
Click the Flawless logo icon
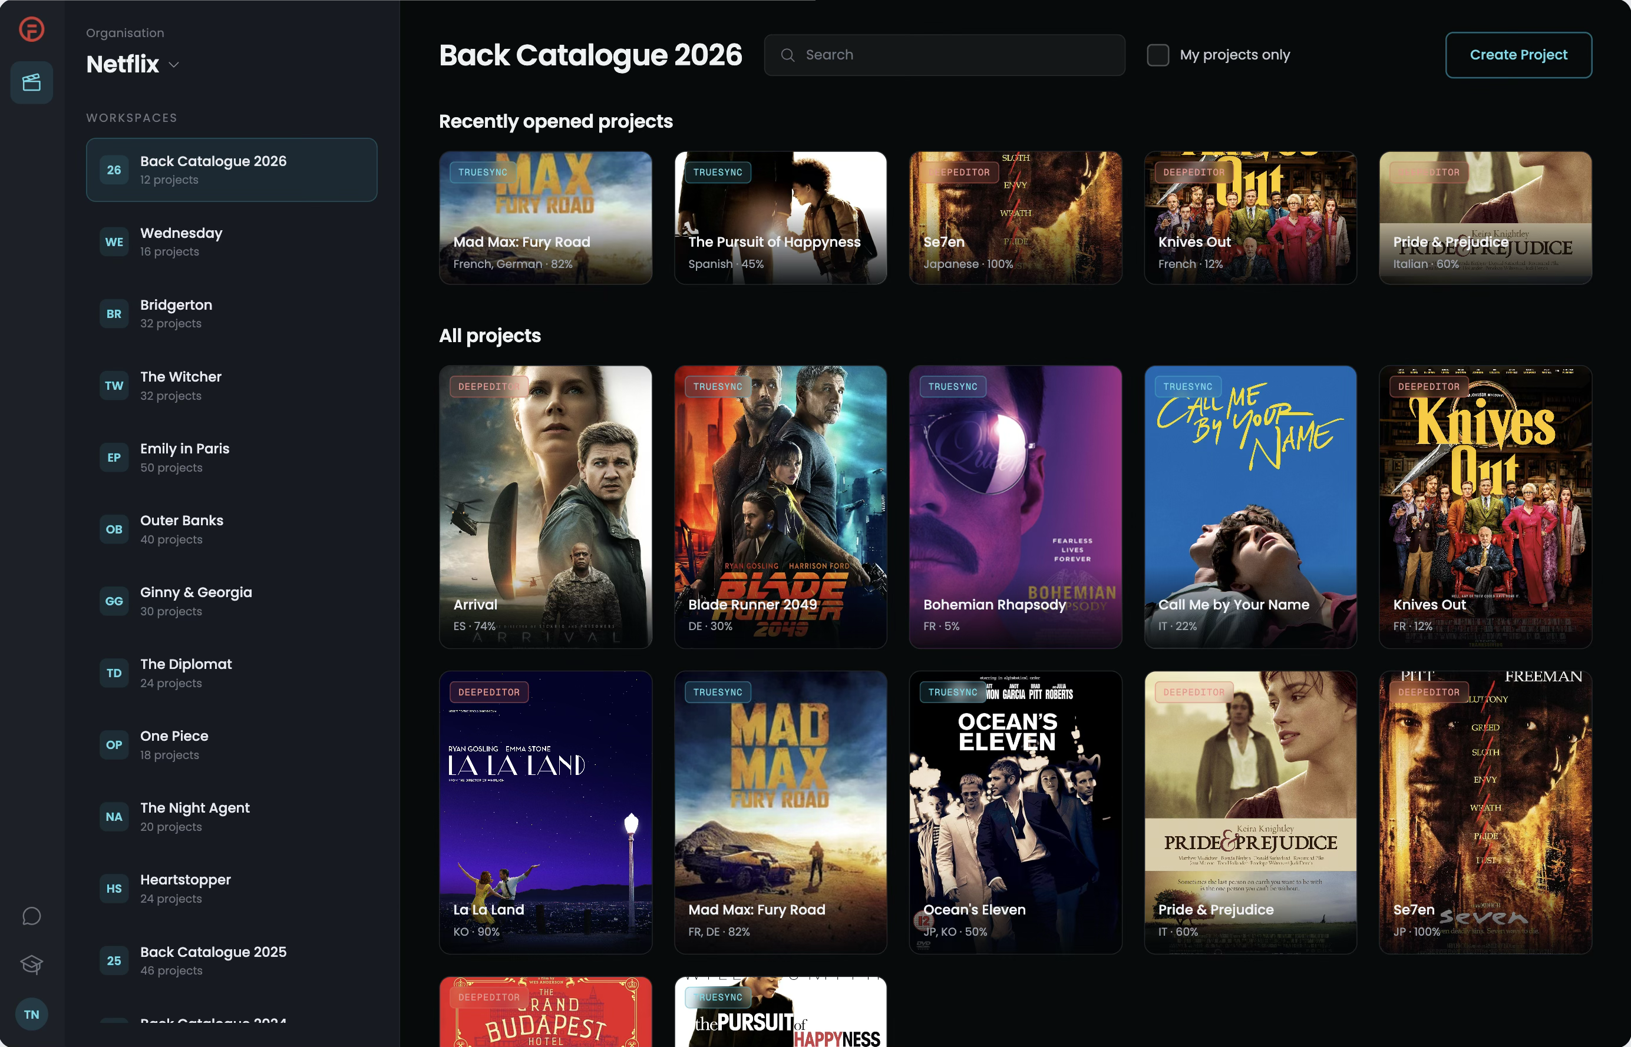tap(31, 29)
